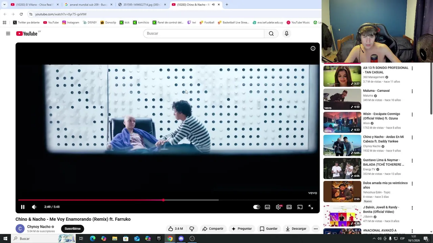Screen dimensions: 433x243
Task: Share the video via Compartir
Action: point(213,228)
